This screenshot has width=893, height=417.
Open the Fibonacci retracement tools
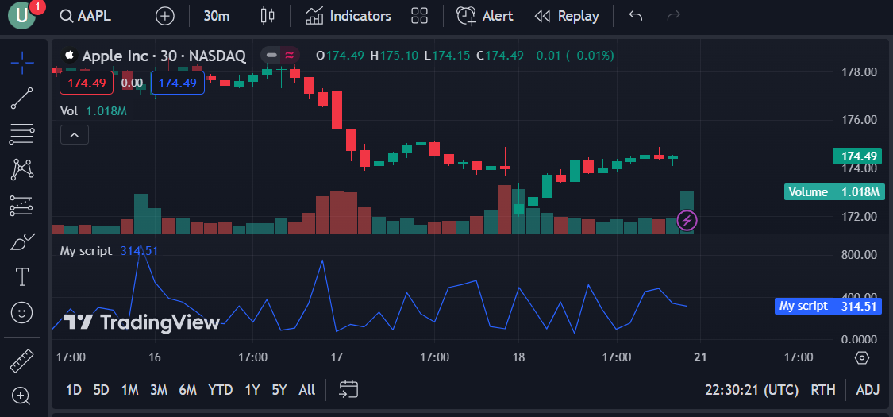[x=21, y=134]
